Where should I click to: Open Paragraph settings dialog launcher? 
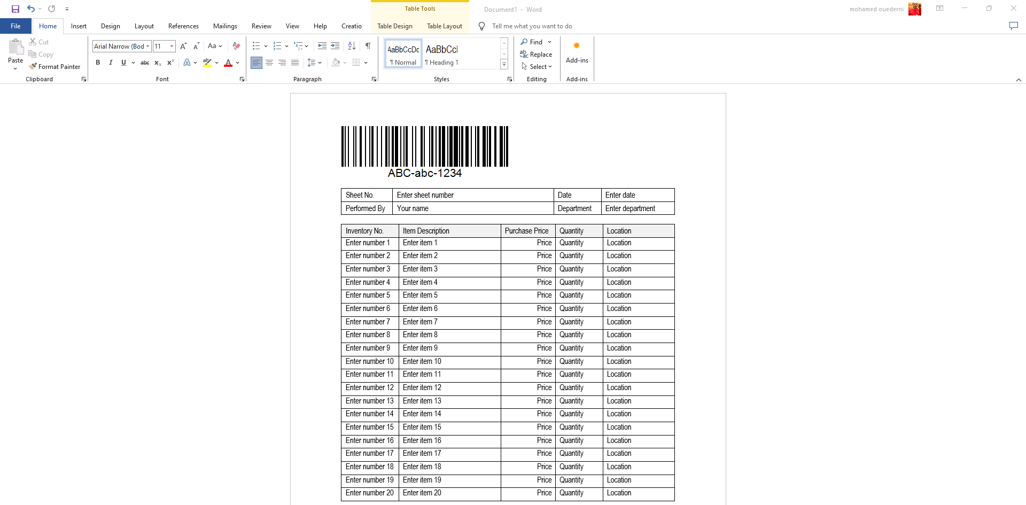point(374,79)
